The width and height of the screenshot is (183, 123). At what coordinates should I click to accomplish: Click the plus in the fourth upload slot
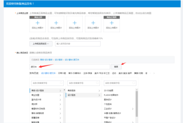[x=93, y=23]
